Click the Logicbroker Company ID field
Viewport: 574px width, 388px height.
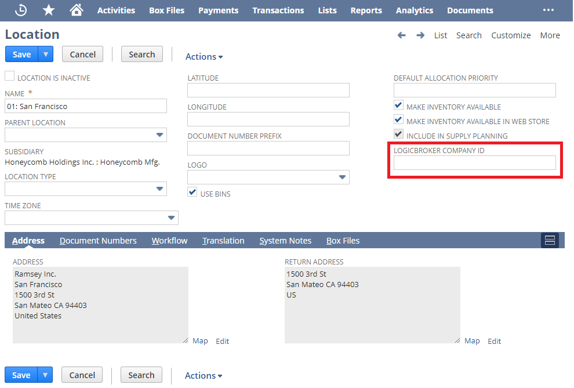474,163
